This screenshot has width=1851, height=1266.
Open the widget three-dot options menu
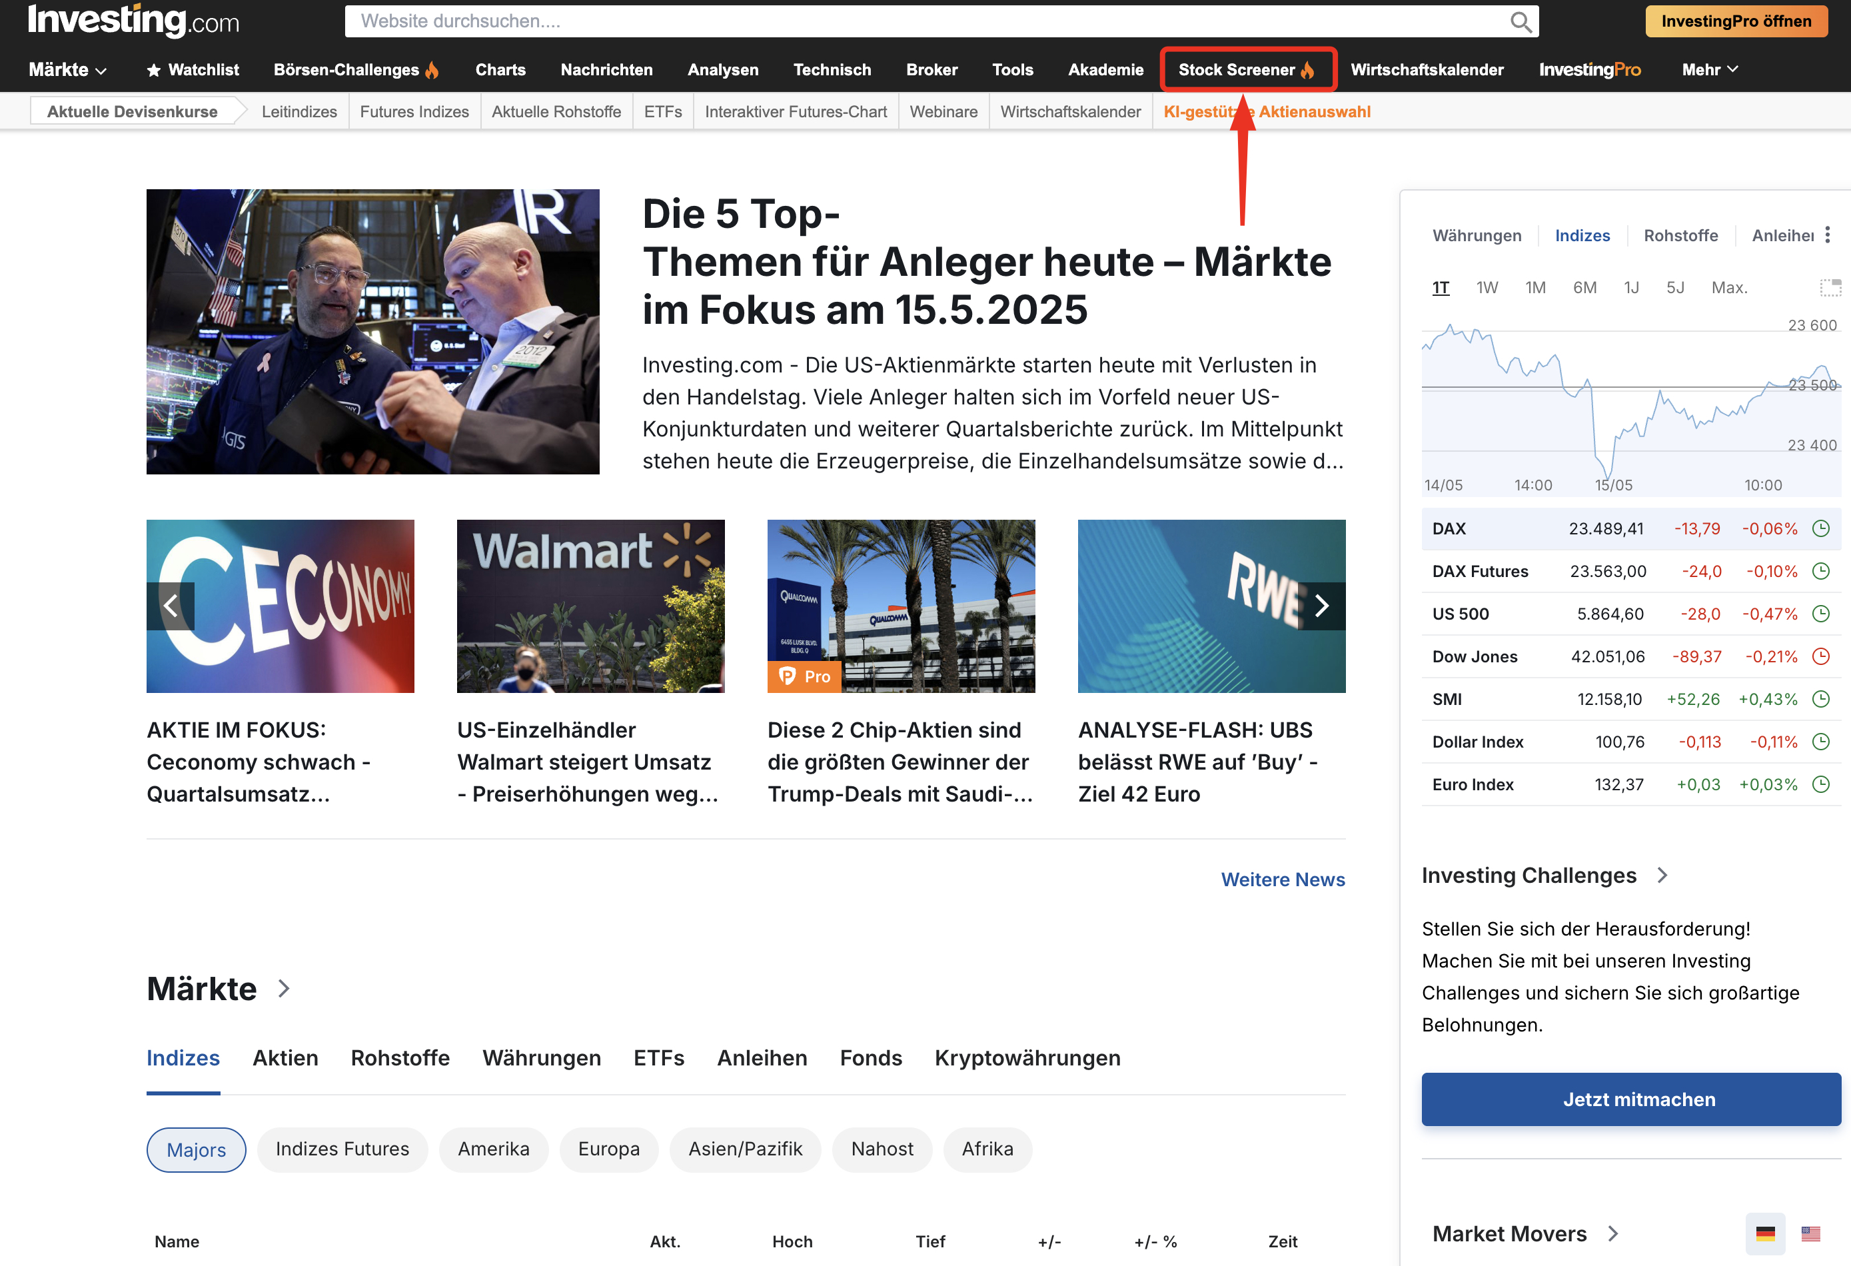1828,235
